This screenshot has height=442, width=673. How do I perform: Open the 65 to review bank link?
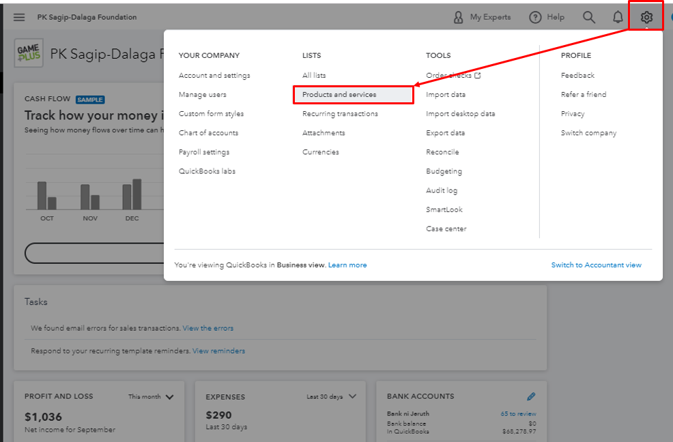click(x=518, y=413)
